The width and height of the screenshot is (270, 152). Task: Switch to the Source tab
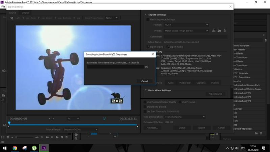12,13
